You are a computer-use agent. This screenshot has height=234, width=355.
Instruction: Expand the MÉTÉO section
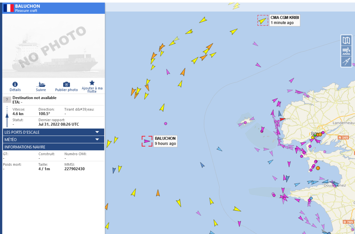[53, 139]
